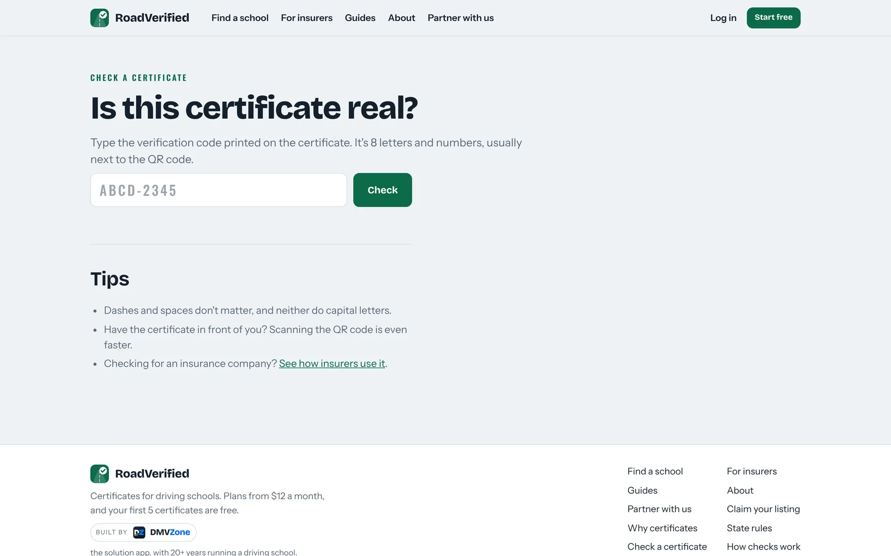Click footer Guides link
Screen dimensions: 891x556
click(642, 490)
